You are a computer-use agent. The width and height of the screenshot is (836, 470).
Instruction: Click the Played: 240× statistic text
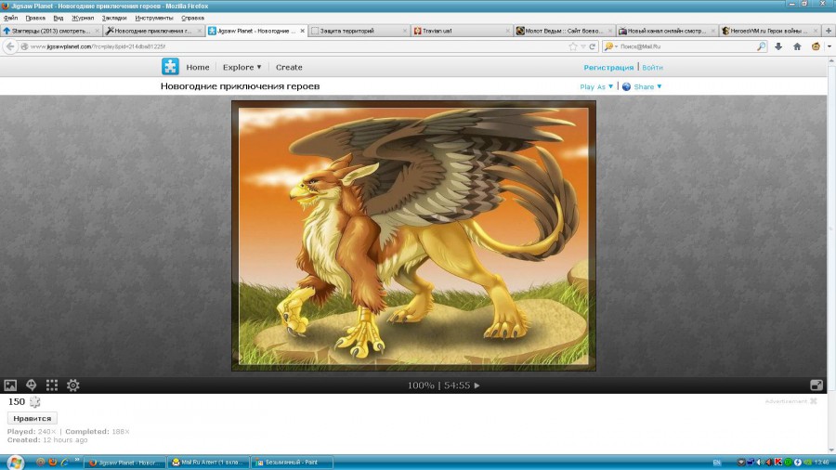(x=32, y=432)
